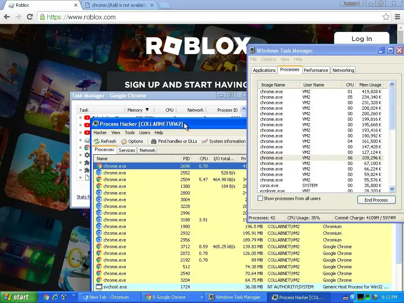Open System information in Process Hacker toolbar
This screenshot has height=303, width=404.
click(x=224, y=141)
